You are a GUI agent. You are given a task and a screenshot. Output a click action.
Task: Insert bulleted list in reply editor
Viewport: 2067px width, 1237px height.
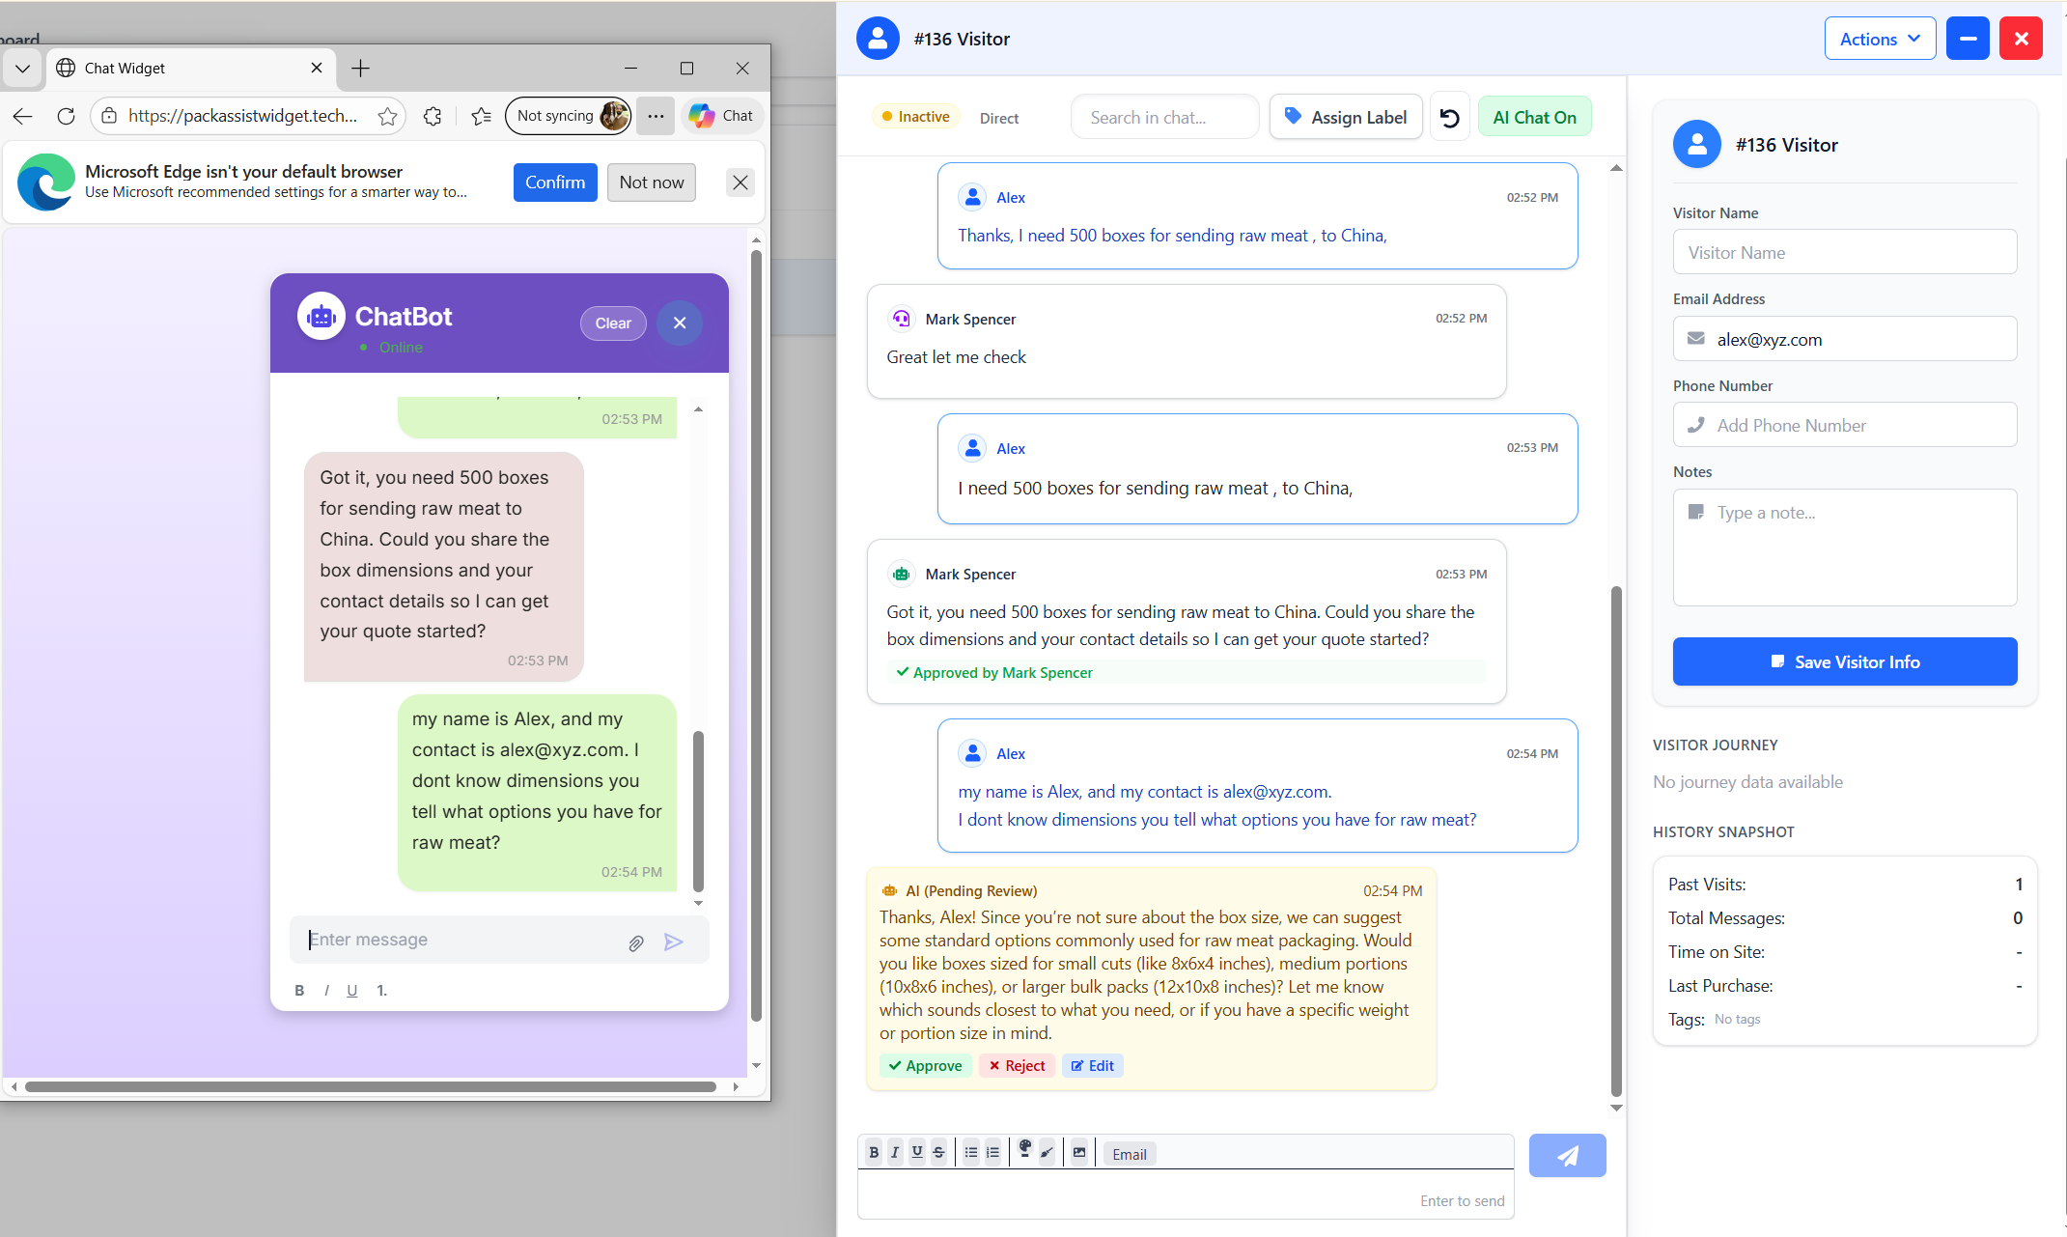tap(971, 1152)
